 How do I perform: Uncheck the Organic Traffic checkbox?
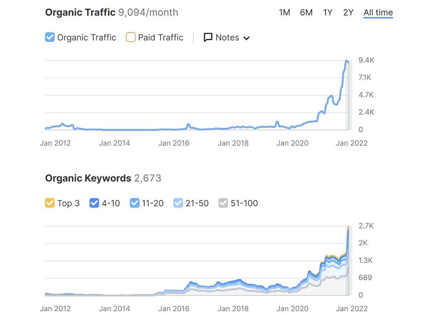(x=50, y=37)
